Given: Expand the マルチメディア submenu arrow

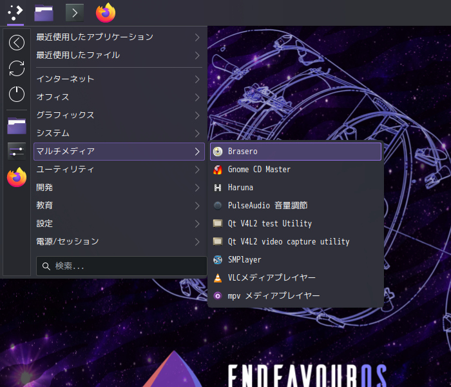Looking at the screenshot, I should coord(197,152).
